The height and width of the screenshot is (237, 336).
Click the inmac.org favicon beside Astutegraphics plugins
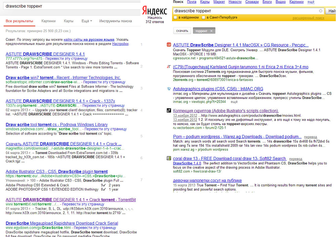[169, 89]
